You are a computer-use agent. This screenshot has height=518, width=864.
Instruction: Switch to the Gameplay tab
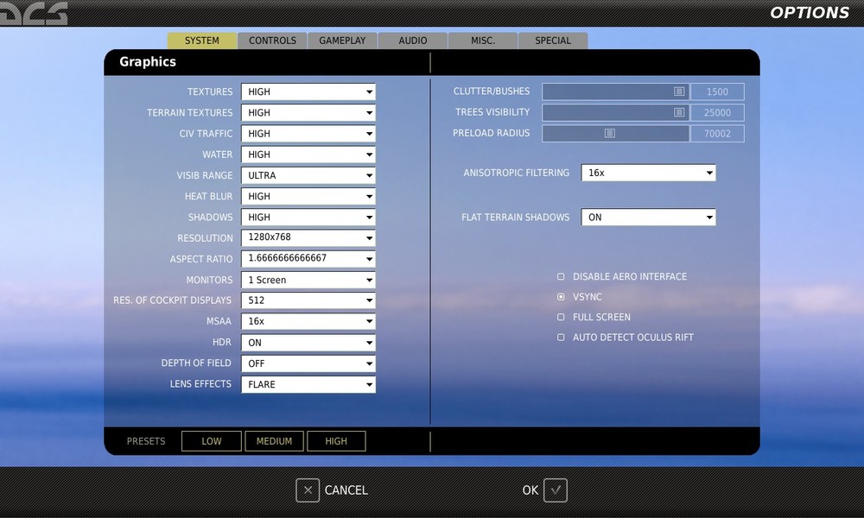click(x=342, y=41)
